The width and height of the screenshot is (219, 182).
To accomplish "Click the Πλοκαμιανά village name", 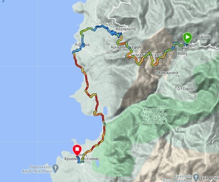I will click(167, 73).
